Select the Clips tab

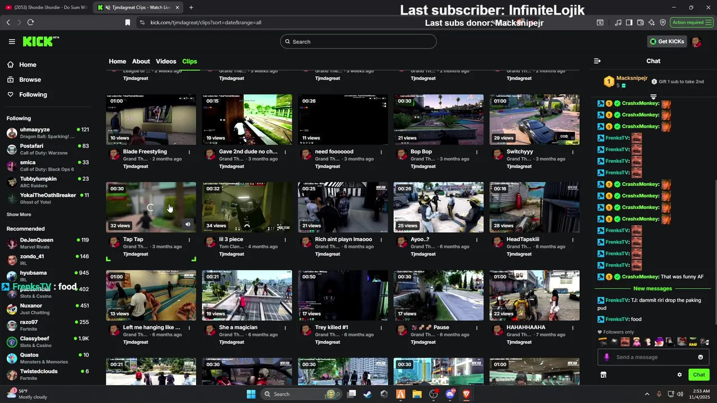(190, 61)
